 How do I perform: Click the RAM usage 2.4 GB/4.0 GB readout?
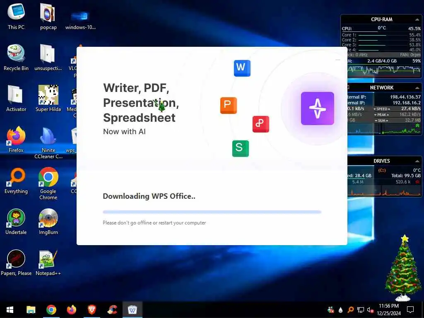382,61
